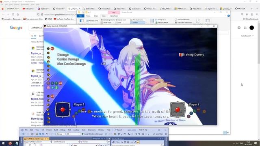Open Build menu in Visual Studio

point(56,130)
